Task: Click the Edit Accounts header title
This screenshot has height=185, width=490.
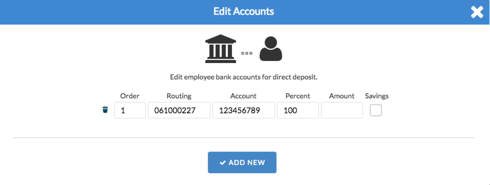Action: click(x=244, y=12)
